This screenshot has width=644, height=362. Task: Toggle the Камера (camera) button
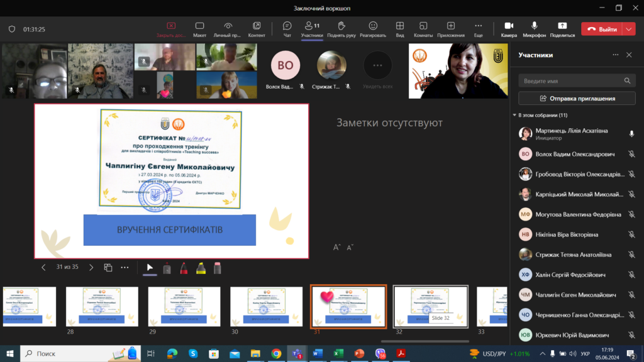509,28
